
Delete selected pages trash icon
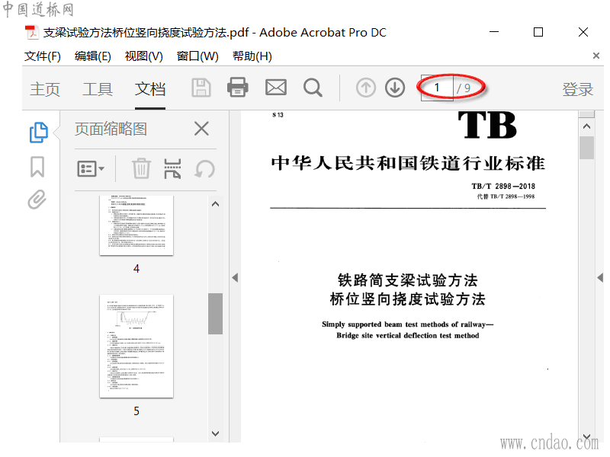pos(141,168)
